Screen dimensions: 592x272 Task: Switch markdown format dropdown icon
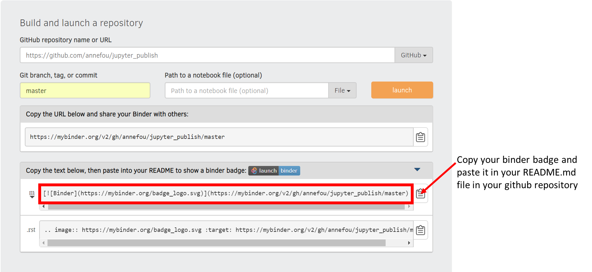point(32,194)
